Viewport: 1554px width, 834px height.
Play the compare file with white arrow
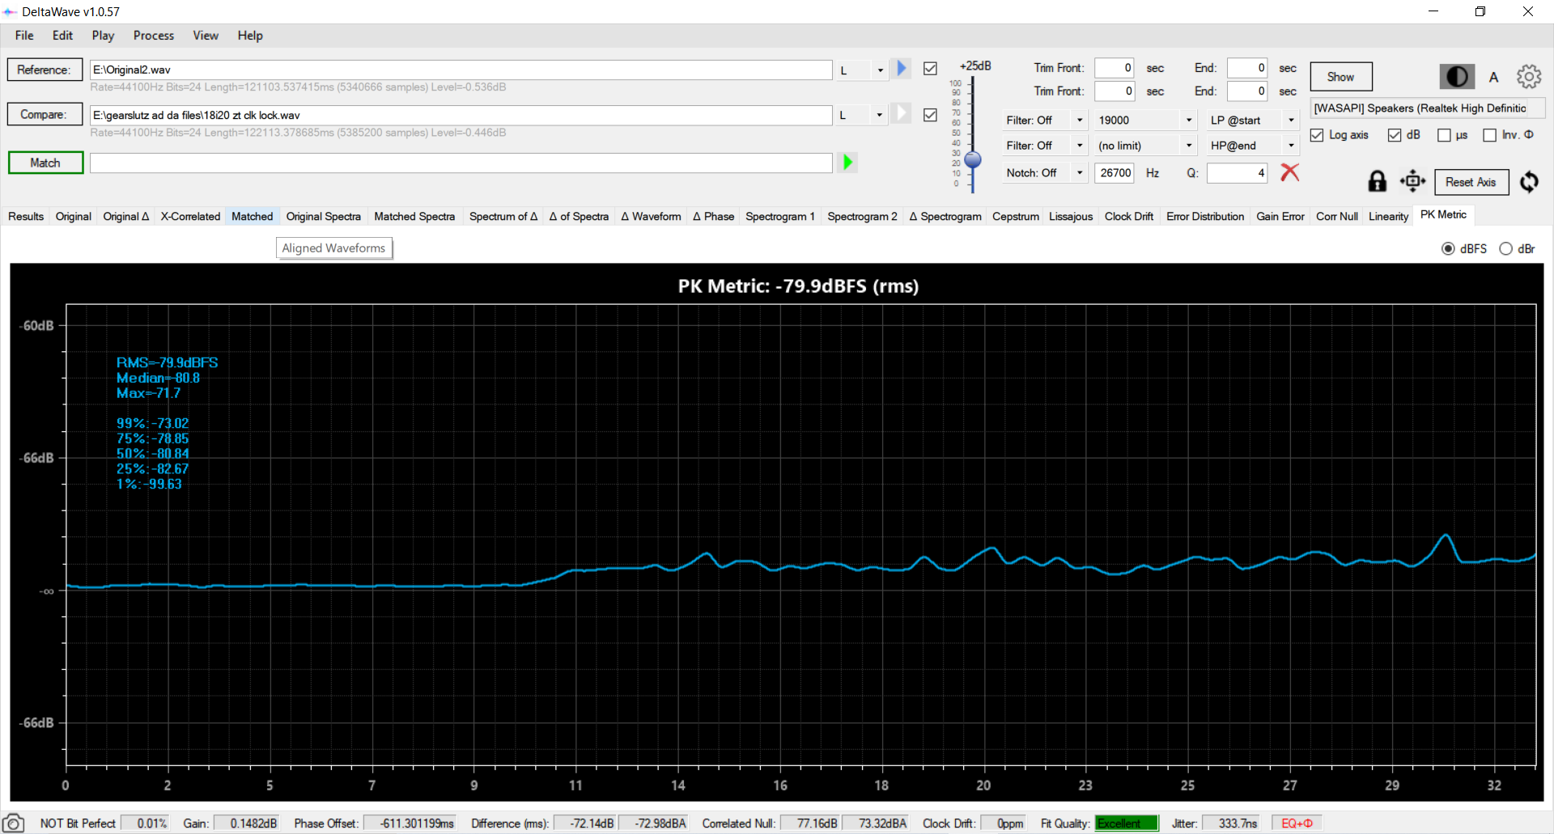[x=902, y=114]
